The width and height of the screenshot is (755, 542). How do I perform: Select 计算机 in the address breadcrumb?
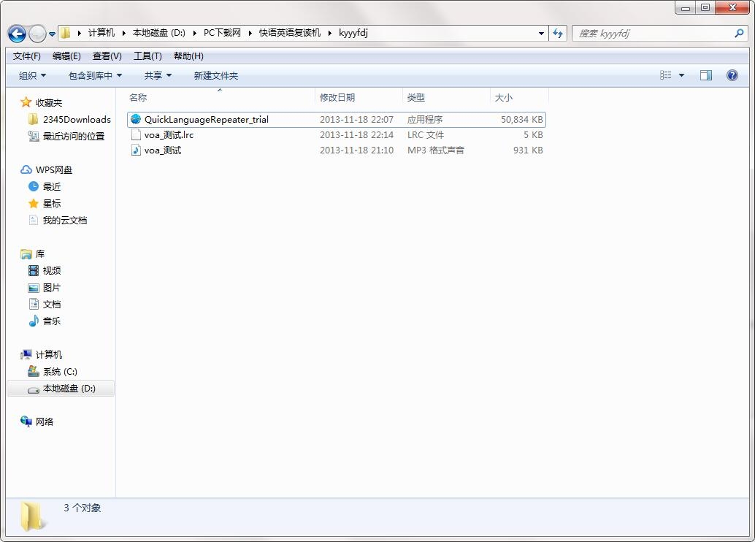[x=101, y=33]
